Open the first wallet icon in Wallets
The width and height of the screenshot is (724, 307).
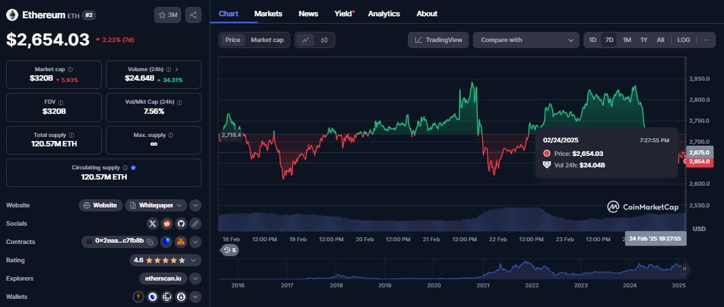(138, 297)
